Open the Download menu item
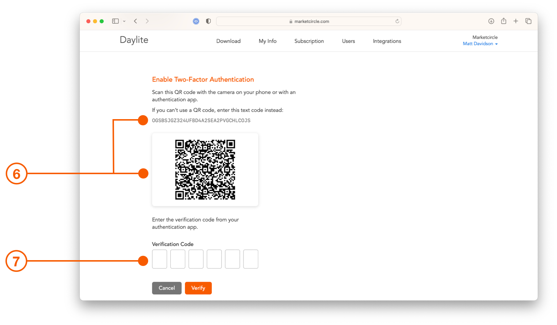Image resolution: width=557 pixels, height=325 pixels. point(228,41)
